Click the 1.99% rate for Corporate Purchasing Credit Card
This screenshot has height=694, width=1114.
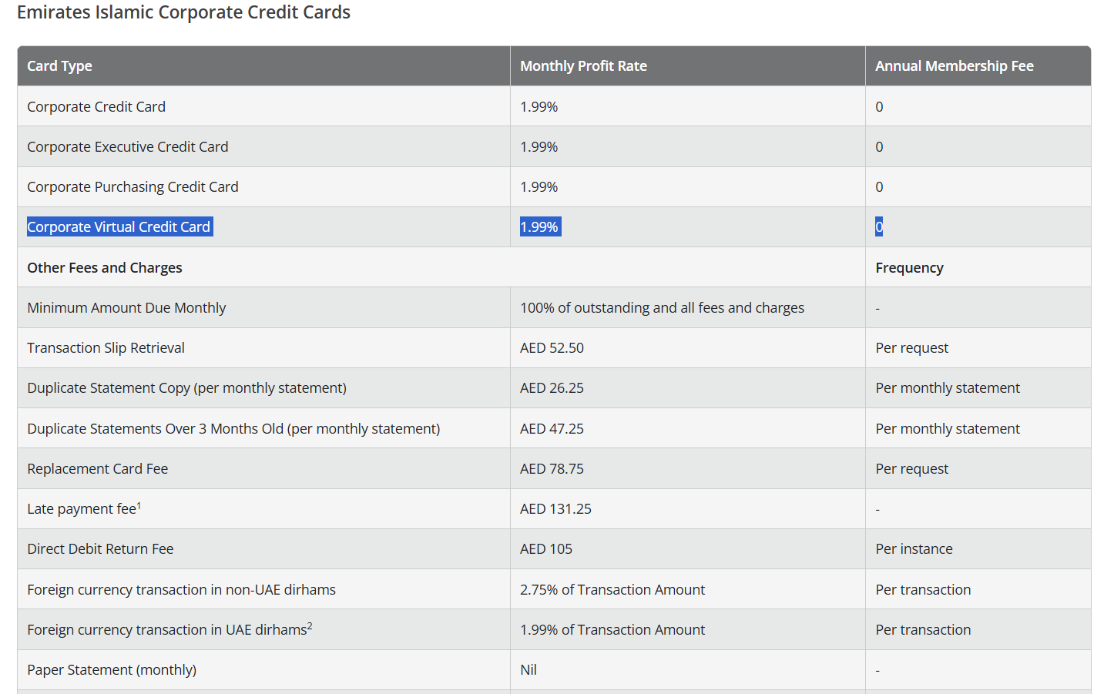[x=539, y=187]
